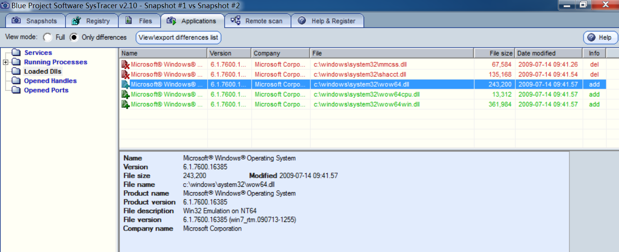Viewport: 619px width, 252px height.
Task: Open the Files tab
Action: point(139,21)
